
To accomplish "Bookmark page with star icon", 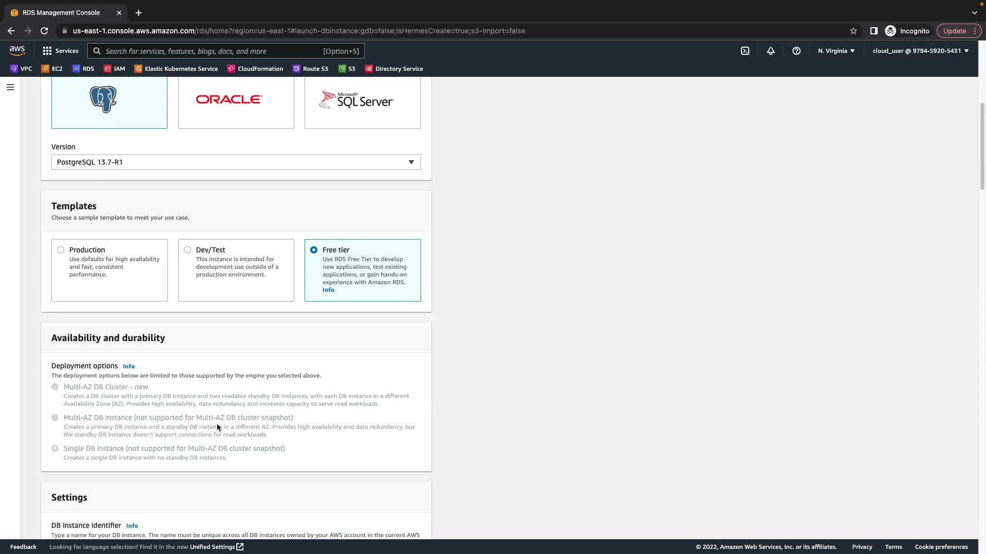I will 853,31.
